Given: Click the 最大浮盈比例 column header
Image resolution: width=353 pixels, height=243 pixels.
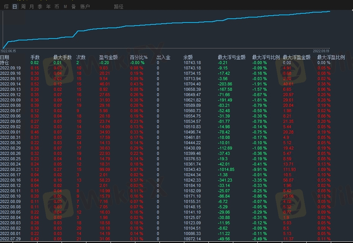Looking at the screenshot, I should [x=331, y=57].
